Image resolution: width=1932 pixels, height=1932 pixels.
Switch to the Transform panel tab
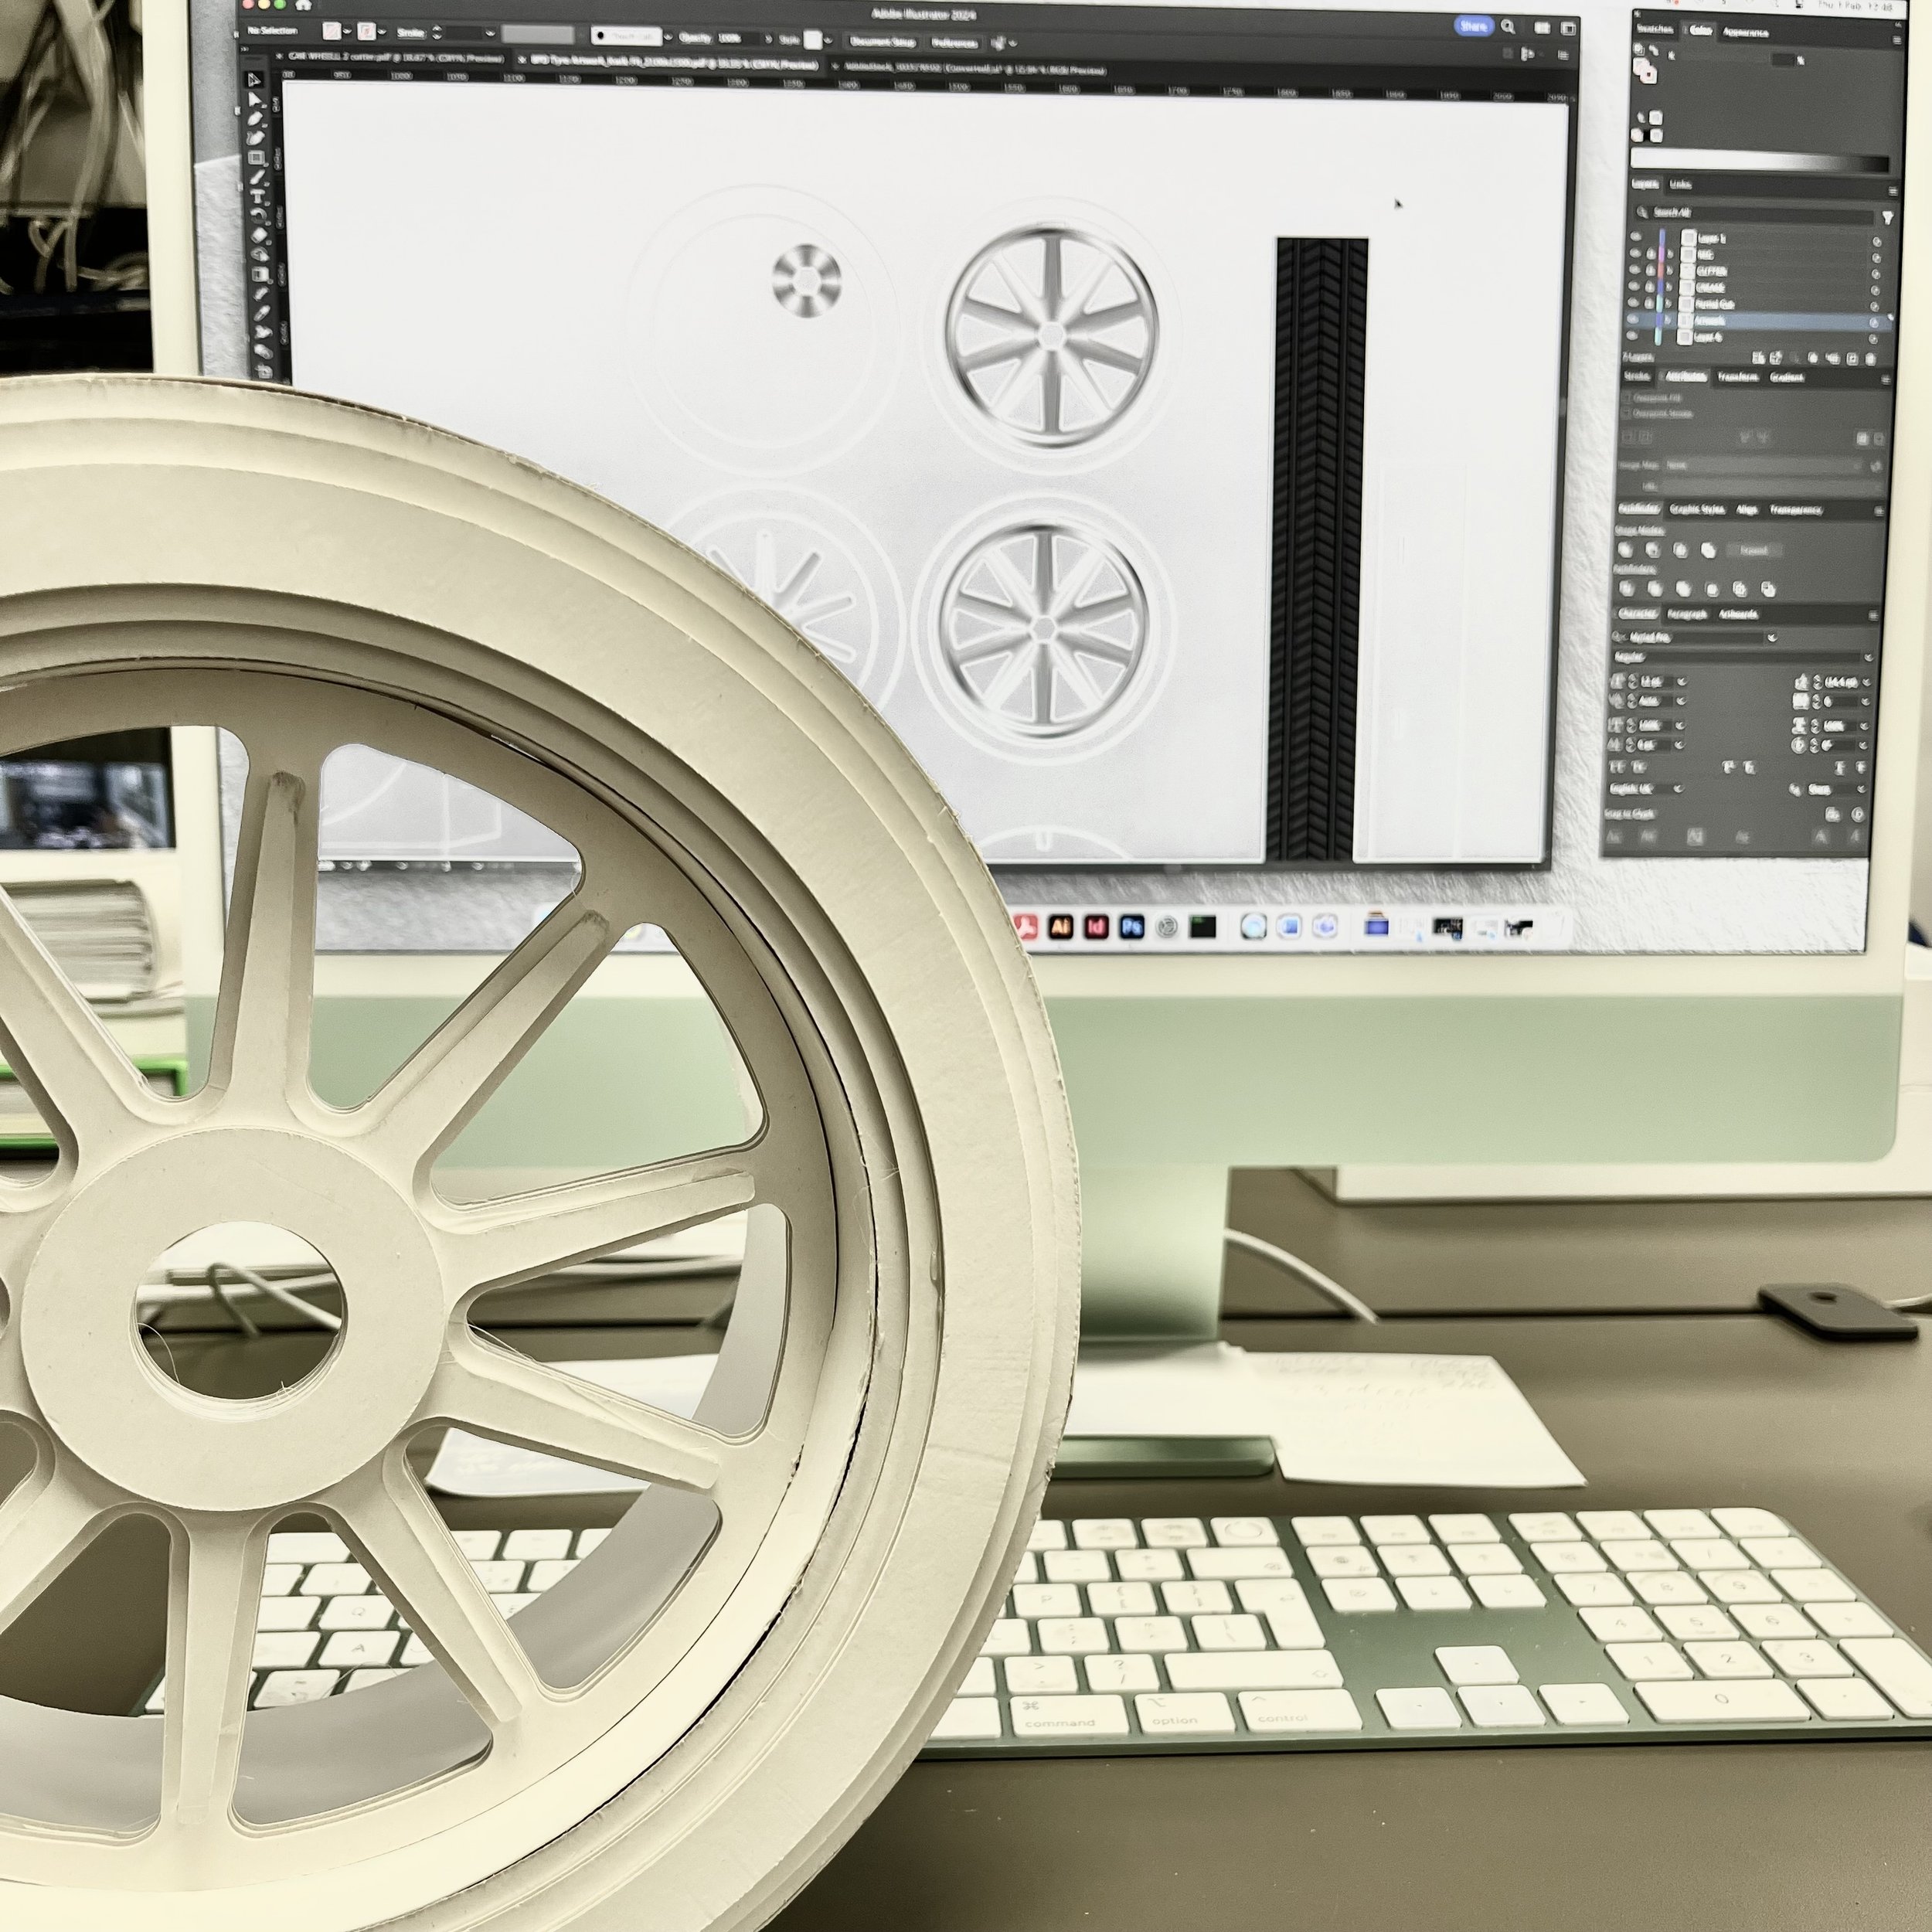[x=1738, y=377]
